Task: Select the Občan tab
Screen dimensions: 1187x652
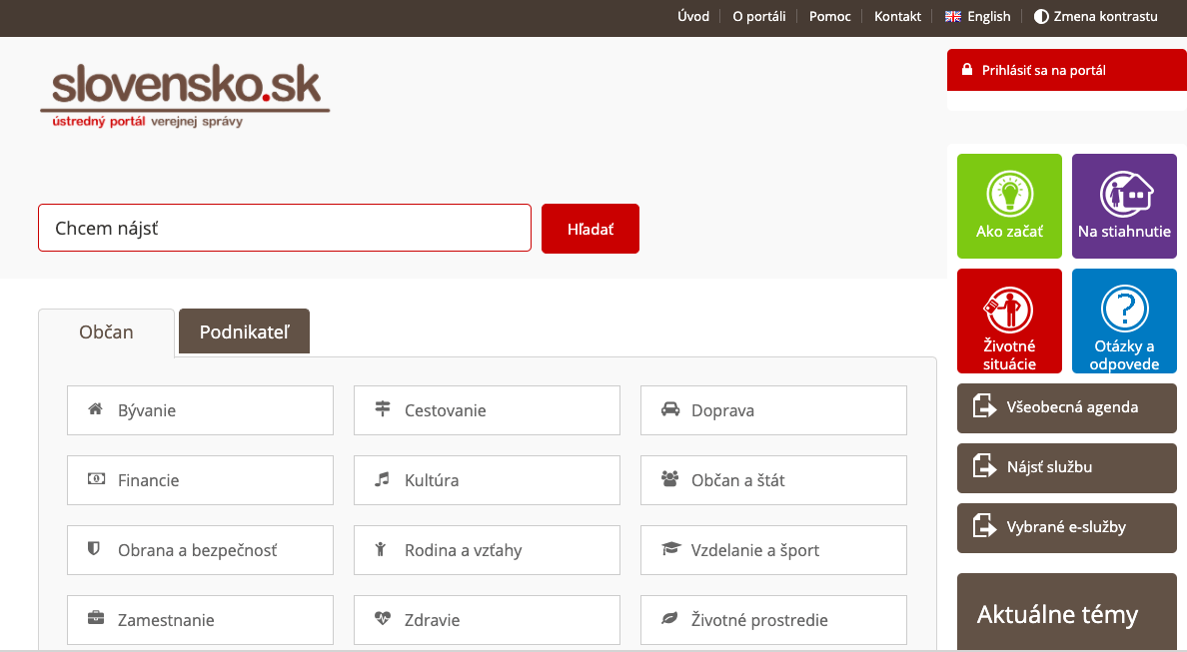Action: (106, 332)
